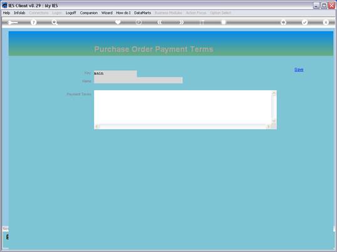Image resolution: width=337 pixels, height=252 pixels.
Task: Select the Logoff menu item
Action: [x=71, y=13]
